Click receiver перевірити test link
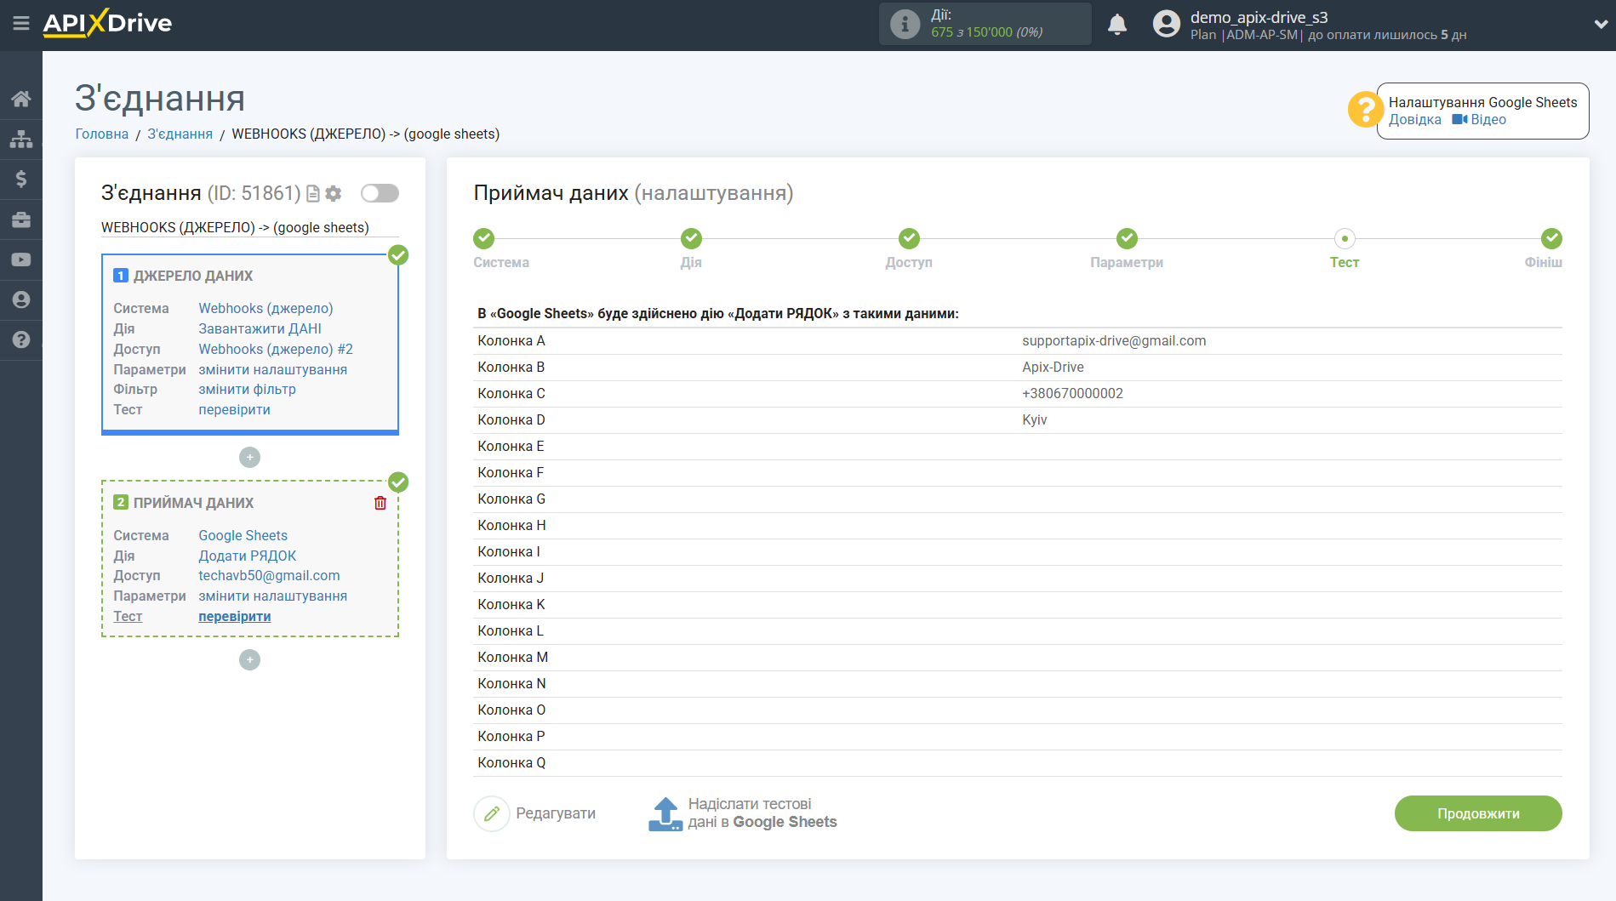This screenshot has height=901, width=1616. [x=234, y=616]
